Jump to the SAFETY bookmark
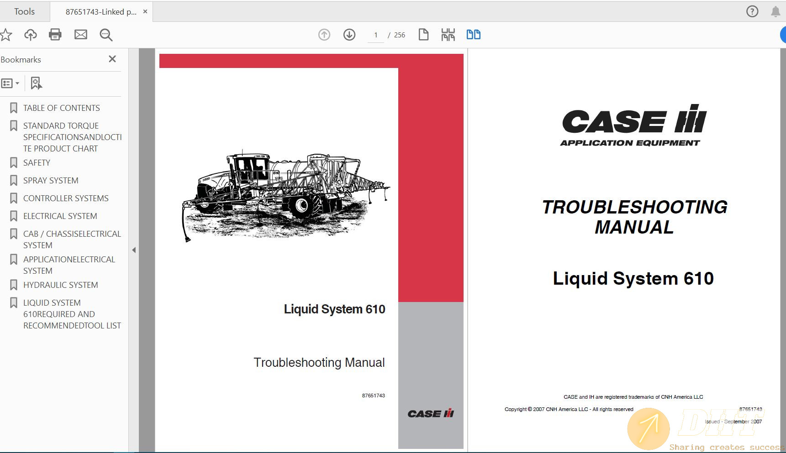The image size is (786, 453). pyautogui.click(x=37, y=162)
